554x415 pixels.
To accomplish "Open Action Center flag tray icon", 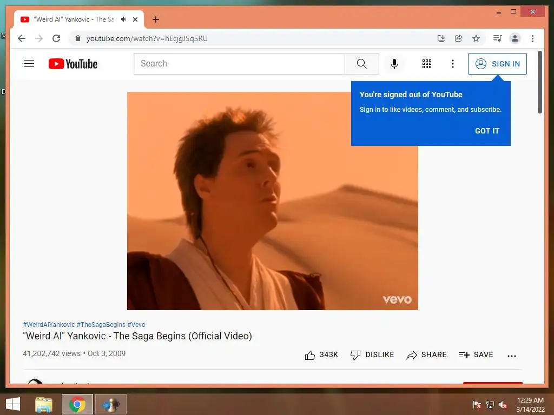I will [x=477, y=404].
